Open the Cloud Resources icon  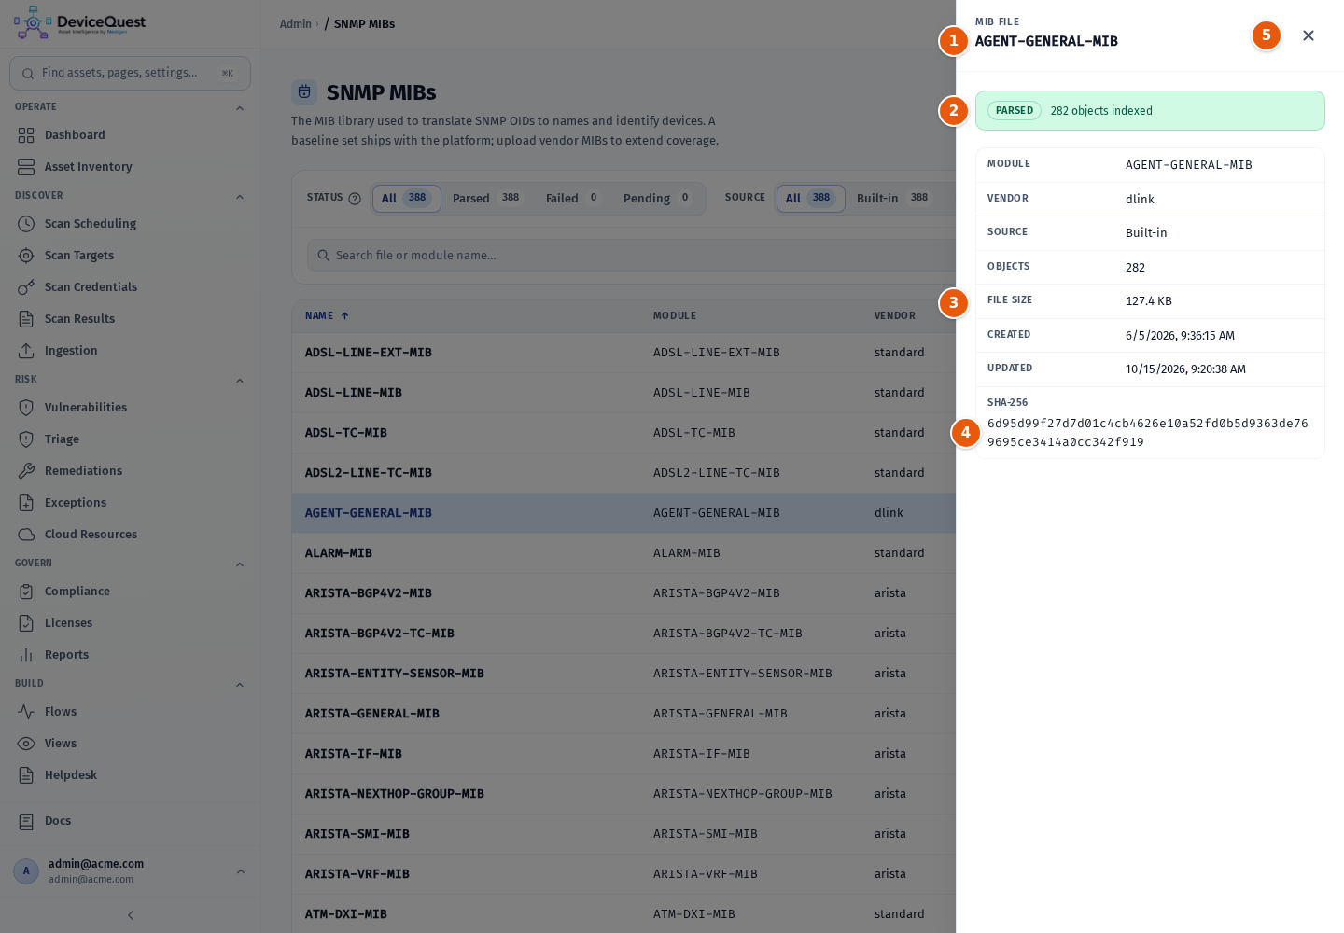point(26,535)
